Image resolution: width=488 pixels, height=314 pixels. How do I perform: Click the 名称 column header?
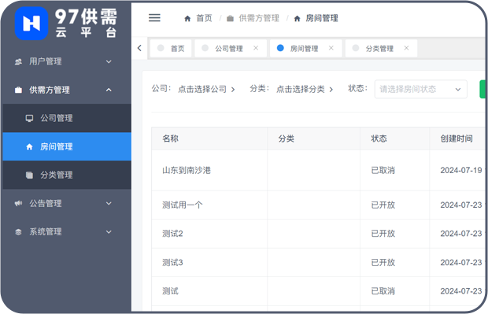coord(170,139)
